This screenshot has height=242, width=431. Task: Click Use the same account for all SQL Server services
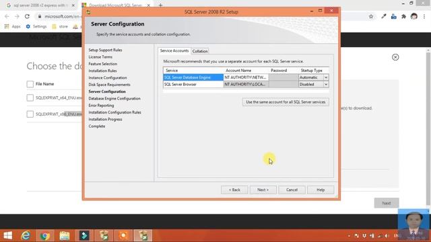(286, 102)
